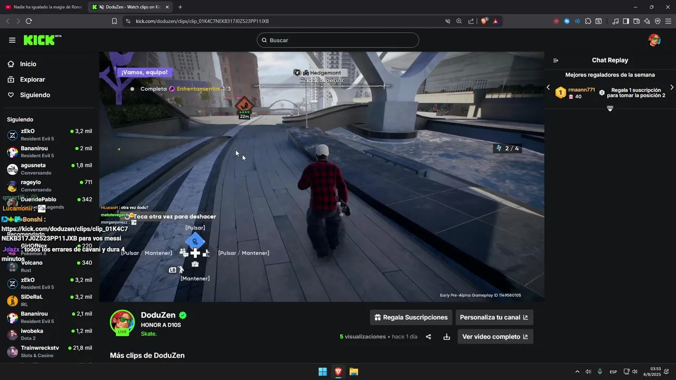Toggle the browser sidebar panel

tap(626, 21)
